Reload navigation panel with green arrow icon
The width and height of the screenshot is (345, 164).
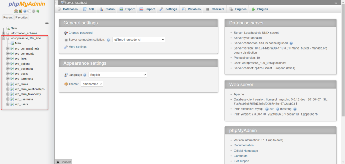point(38,11)
